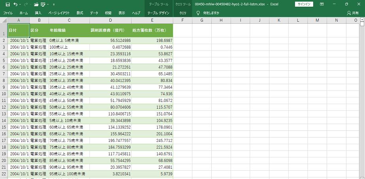Switch to the 挿入 ribbon tab
The height and width of the screenshot is (179, 365).
[x=38, y=13]
